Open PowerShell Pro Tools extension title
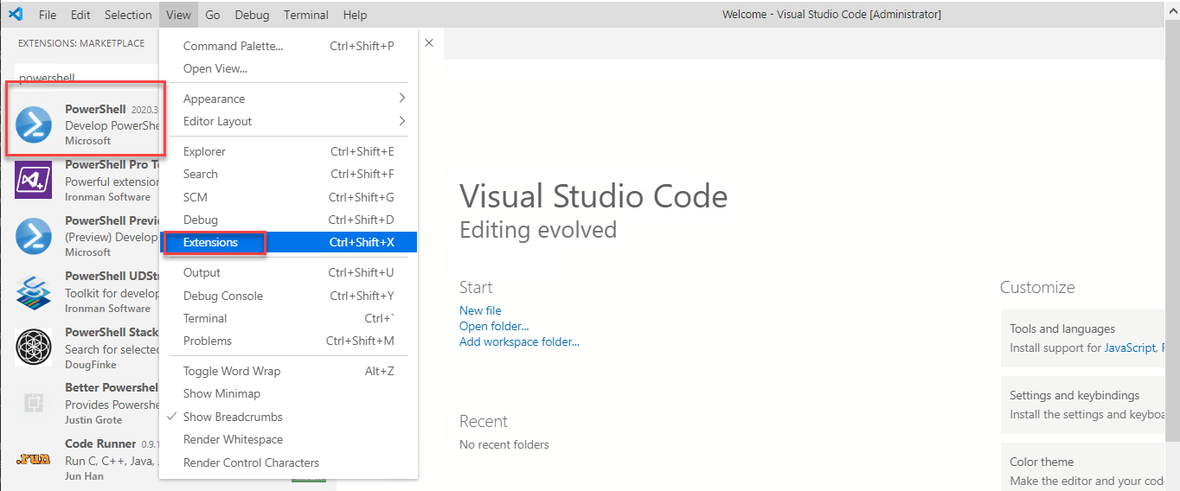The height and width of the screenshot is (491, 1180). click(x=112, y=164)
